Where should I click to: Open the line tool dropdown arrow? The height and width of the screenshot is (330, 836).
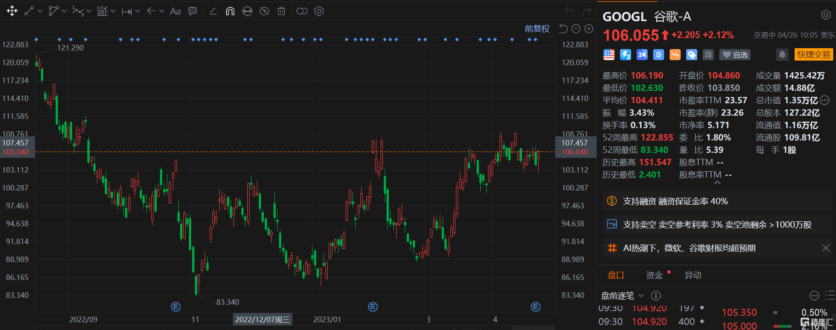40,11
